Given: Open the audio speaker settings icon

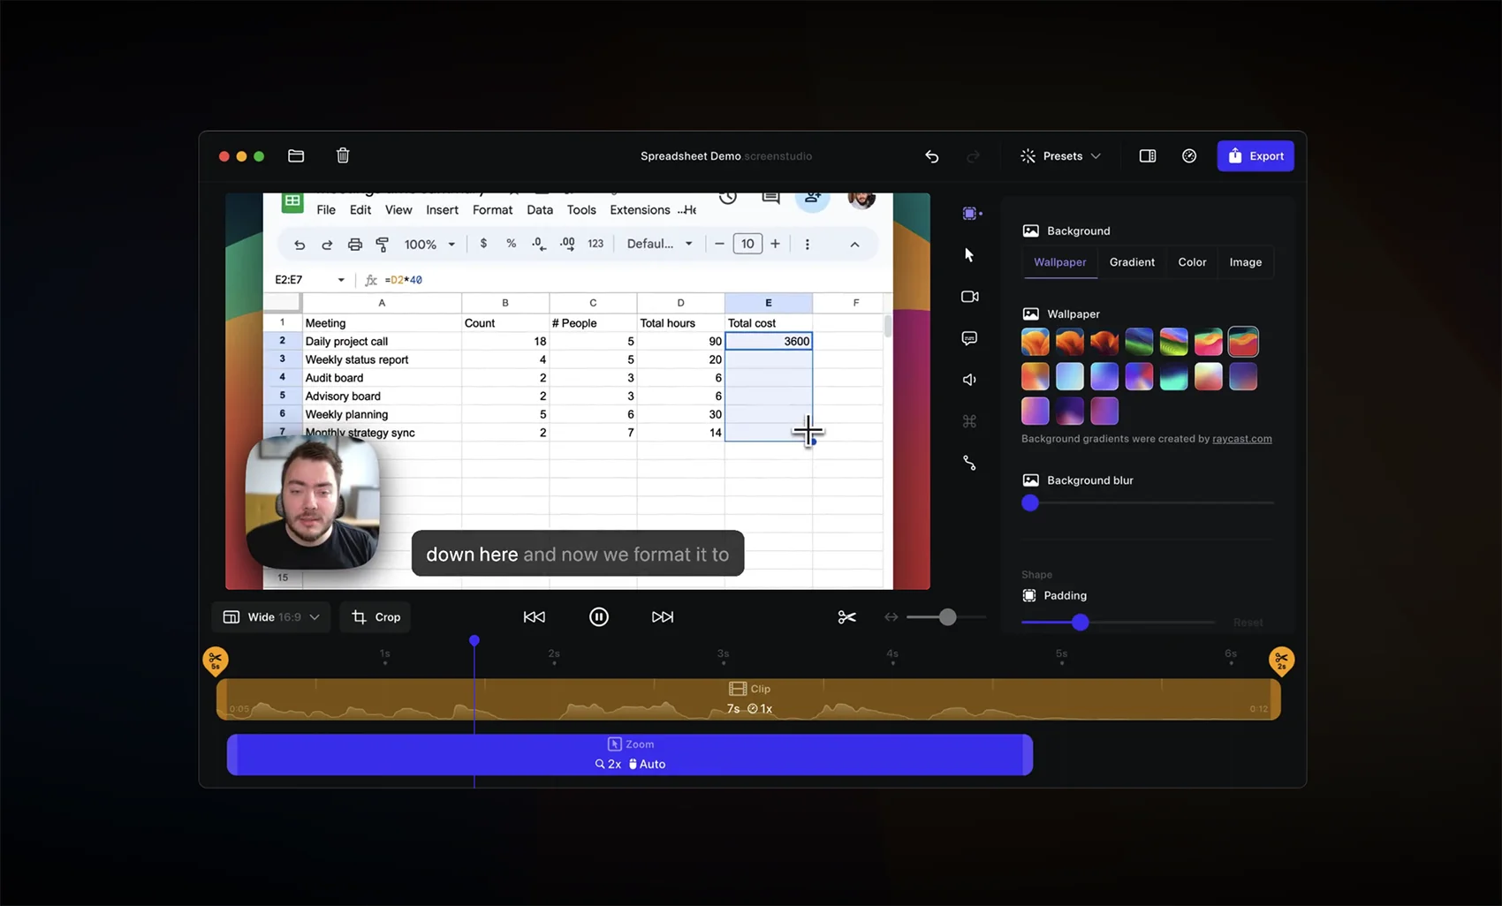Looking at the screenshot, I should 969,380.
